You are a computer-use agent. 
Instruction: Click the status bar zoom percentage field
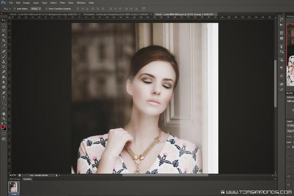(13, 175)
